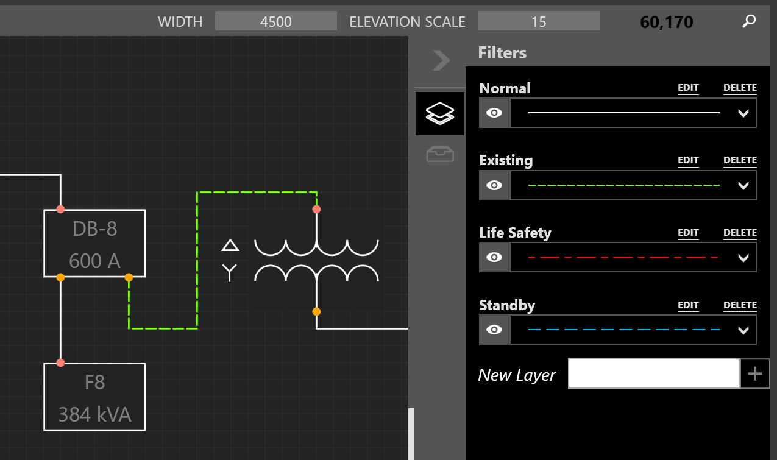Hide the Life Safety layer

[x=494, y=257]
